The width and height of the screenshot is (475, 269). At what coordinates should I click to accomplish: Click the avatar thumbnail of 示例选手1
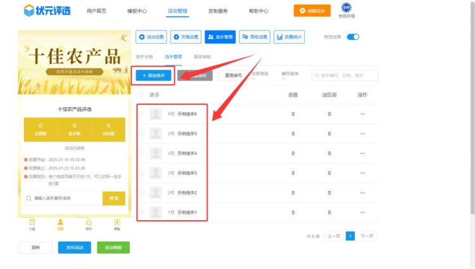coord(155,213)
